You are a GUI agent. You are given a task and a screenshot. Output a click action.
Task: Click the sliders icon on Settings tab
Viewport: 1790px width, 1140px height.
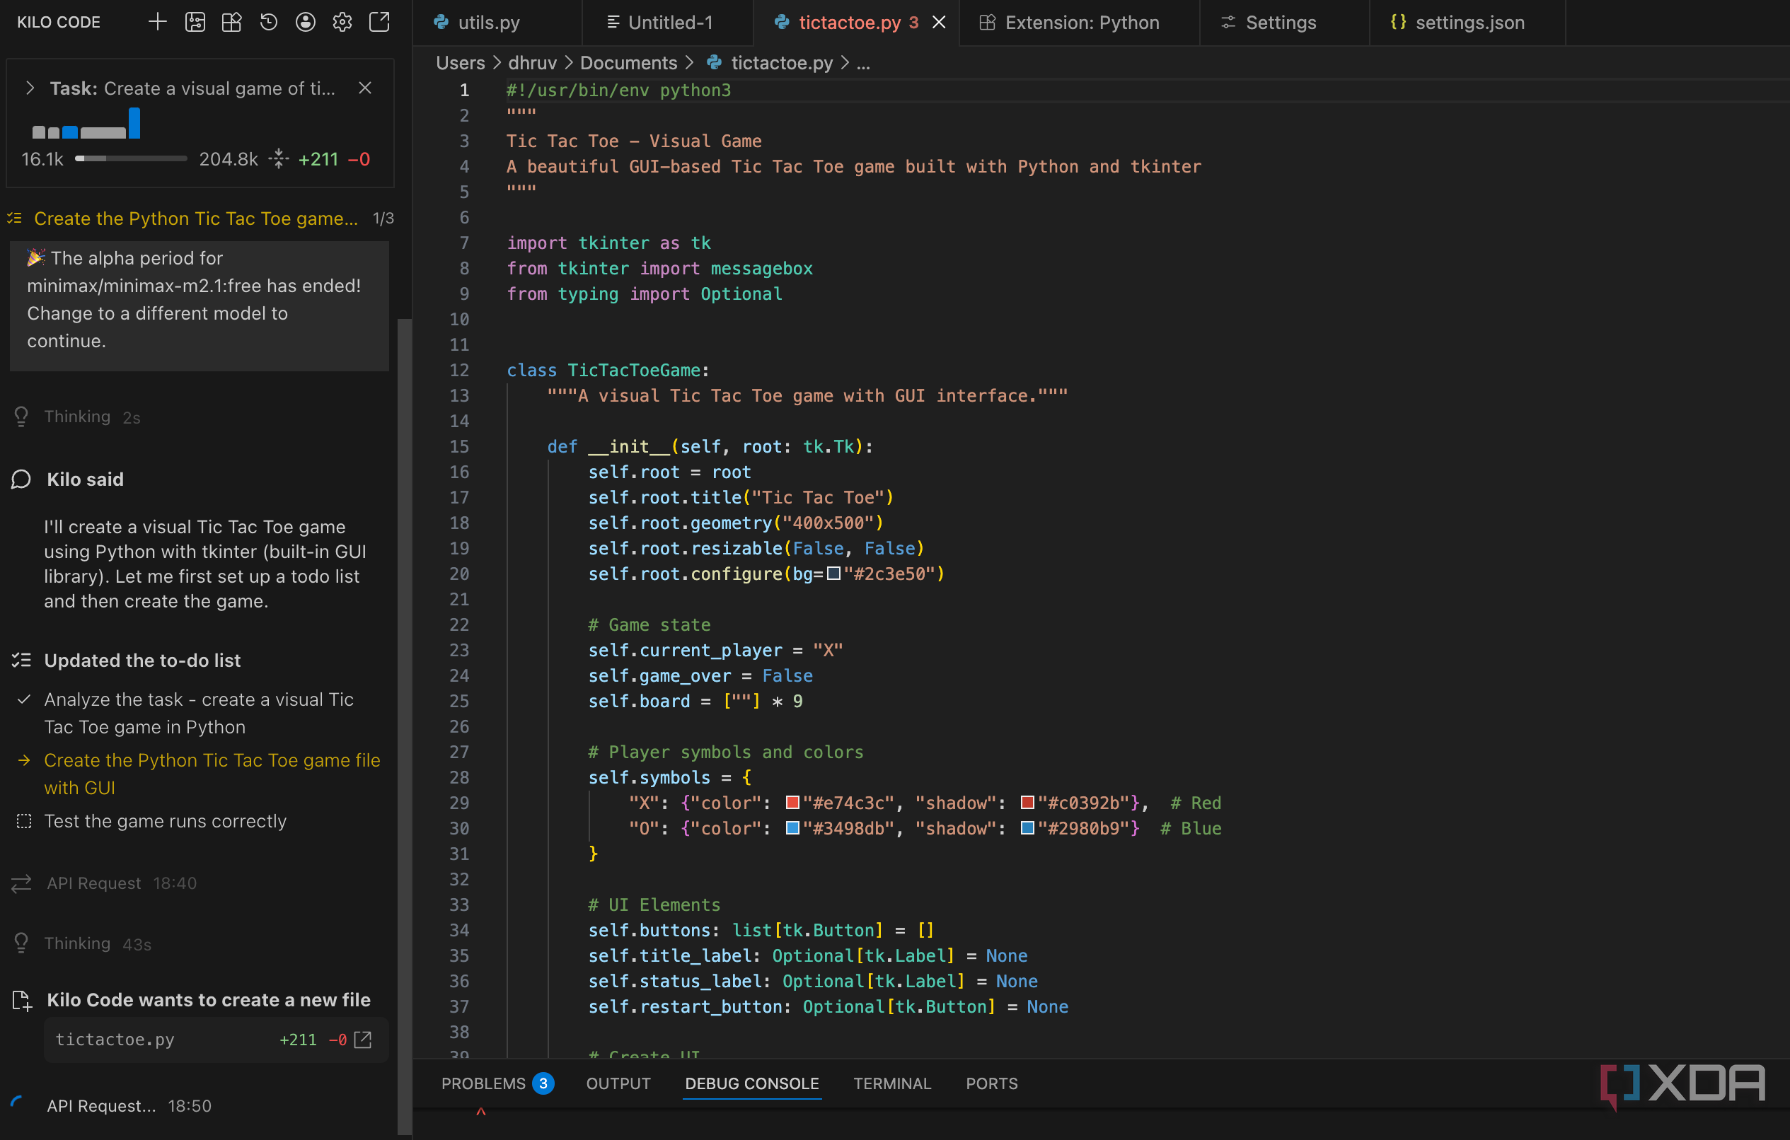click(1228, 23)
